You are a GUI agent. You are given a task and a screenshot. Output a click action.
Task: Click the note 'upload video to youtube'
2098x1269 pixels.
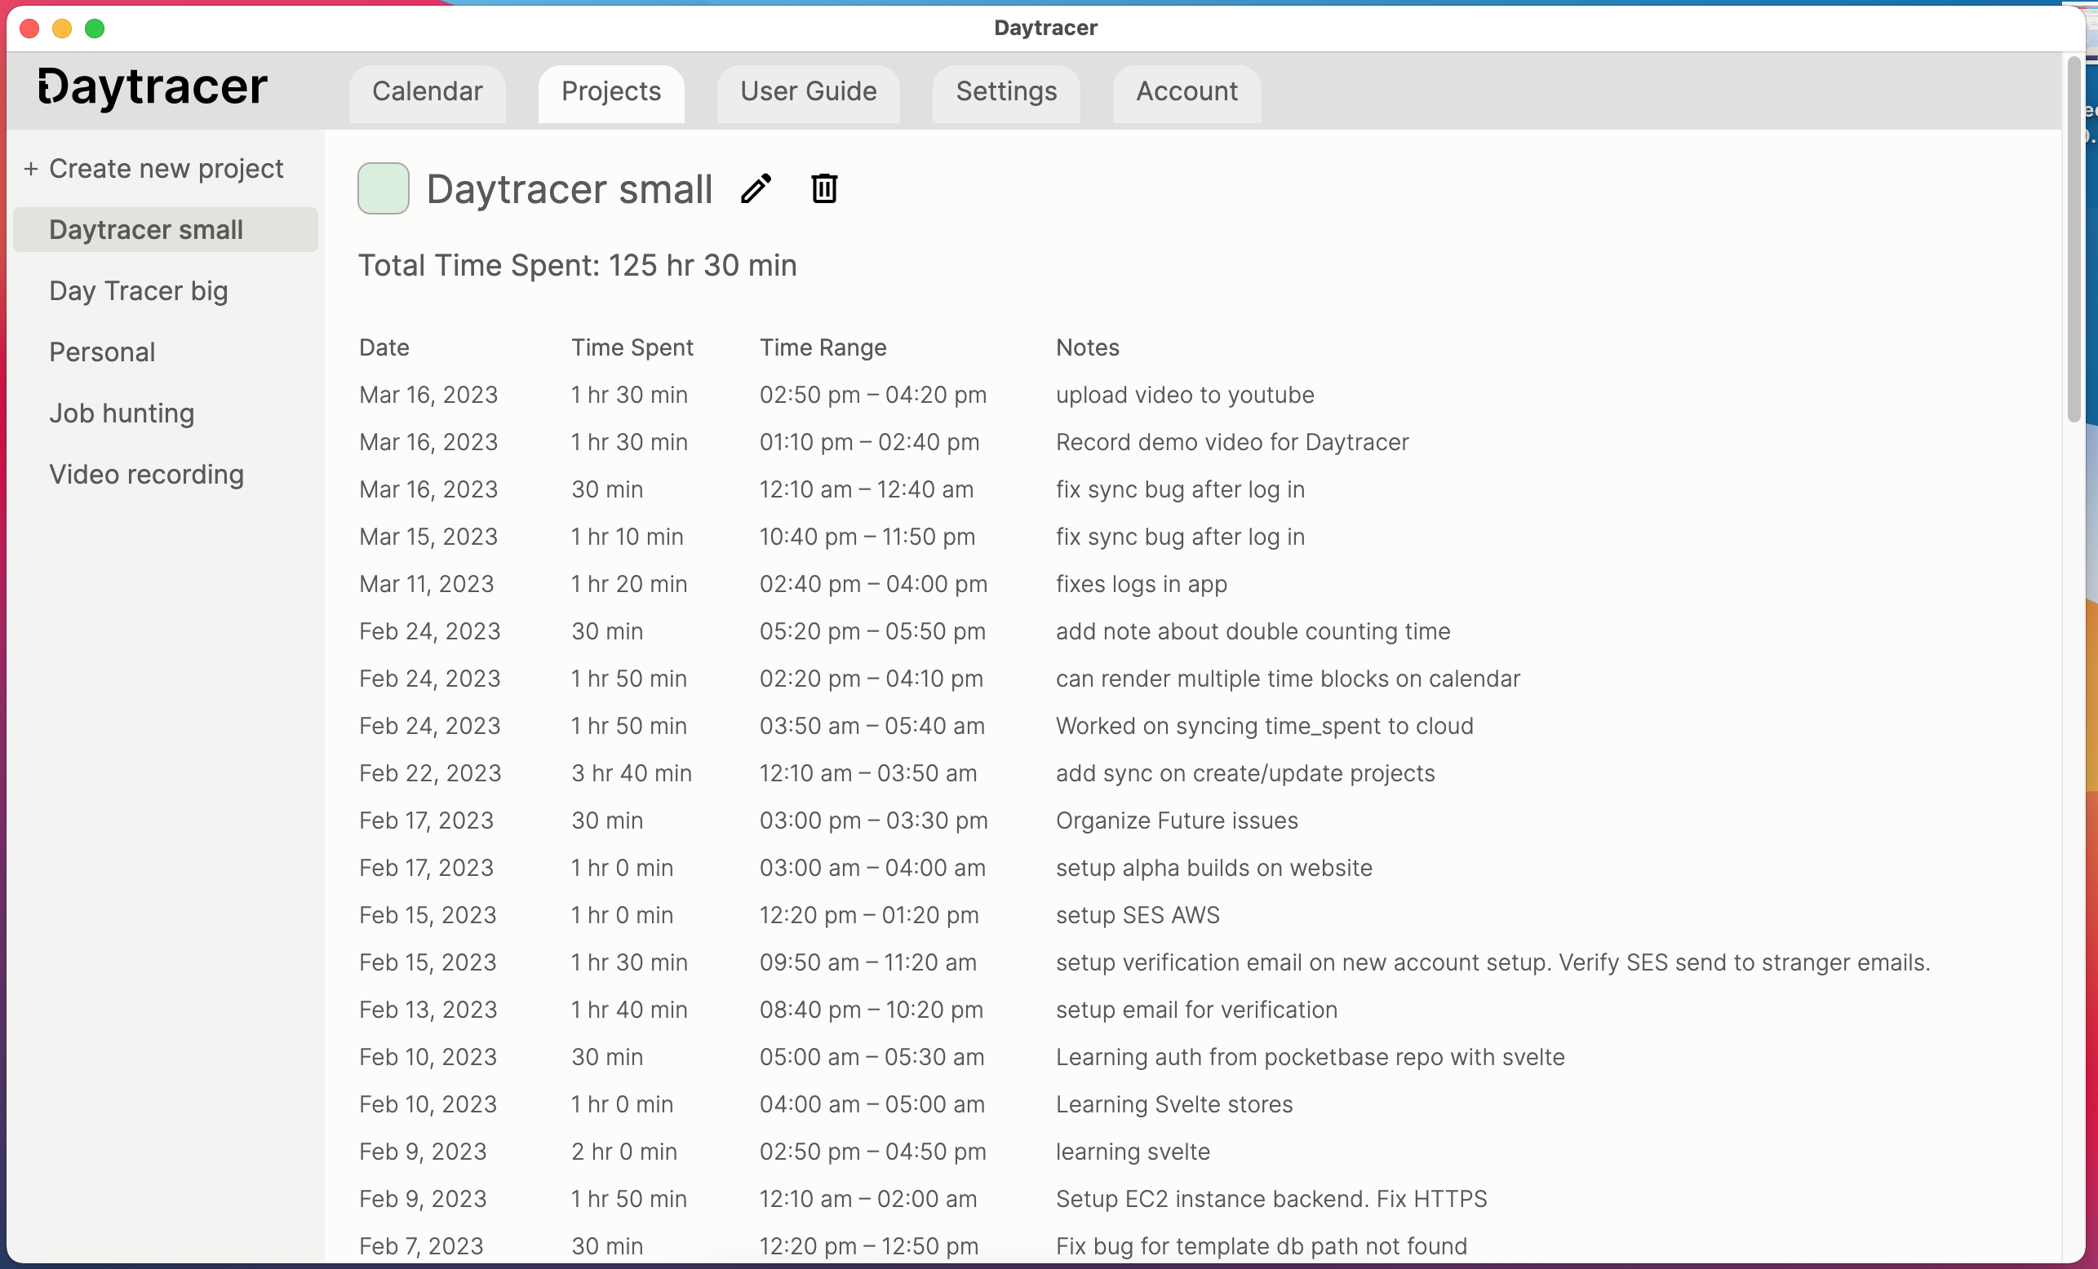coord(1184,395)
